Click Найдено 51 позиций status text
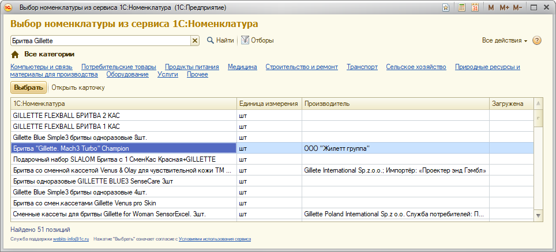556x252 pixels. pos(40,230)
